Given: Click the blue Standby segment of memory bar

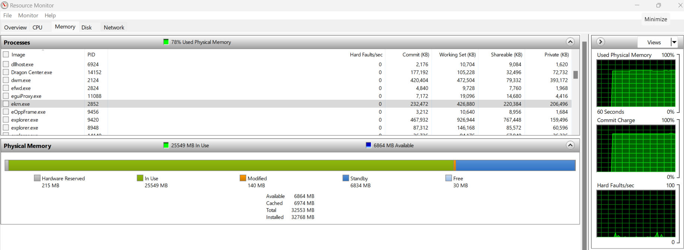Looking at the screenshot, I should [516, 165].
